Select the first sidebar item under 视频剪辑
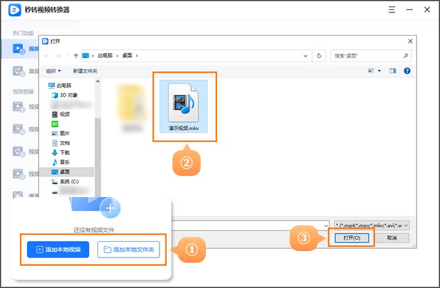Image resolution: width=440 pixels, height=288 pixels. [26, 107]
